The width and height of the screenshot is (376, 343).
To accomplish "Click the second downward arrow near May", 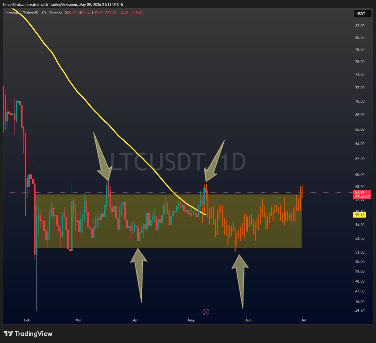I will coord(215,161).
